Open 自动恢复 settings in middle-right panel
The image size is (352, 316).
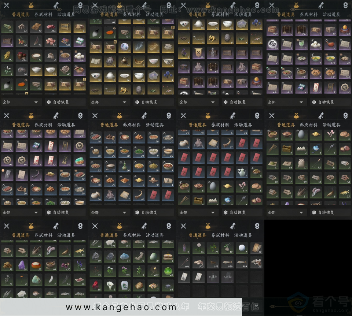point(330,212)
